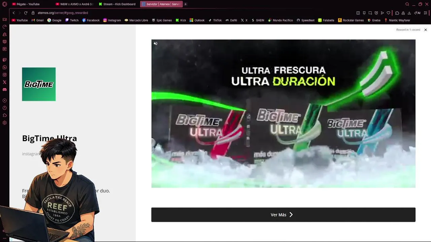Open the GX Control speedometer sidebar icon
The height and width of the screenshot is (242, 431).
(x=5, y=27)
